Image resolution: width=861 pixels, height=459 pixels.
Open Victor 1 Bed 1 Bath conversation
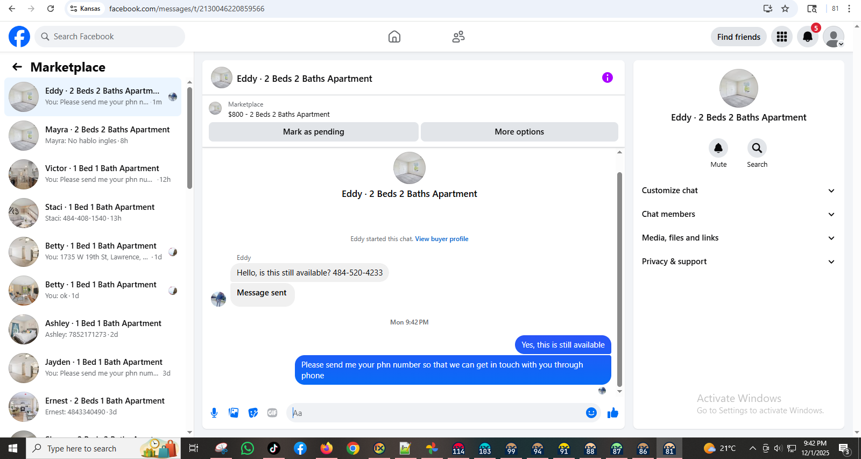(93, 174)
